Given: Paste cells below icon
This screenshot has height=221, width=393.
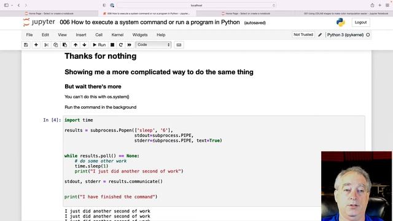Looking at the screenshot, I should (x=64, y=45).
